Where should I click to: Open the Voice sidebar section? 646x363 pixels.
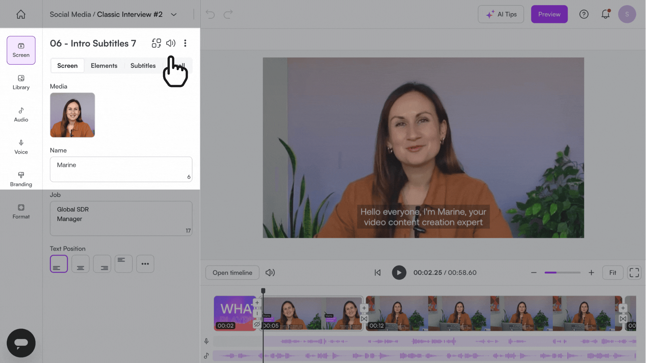click(21, 147)
